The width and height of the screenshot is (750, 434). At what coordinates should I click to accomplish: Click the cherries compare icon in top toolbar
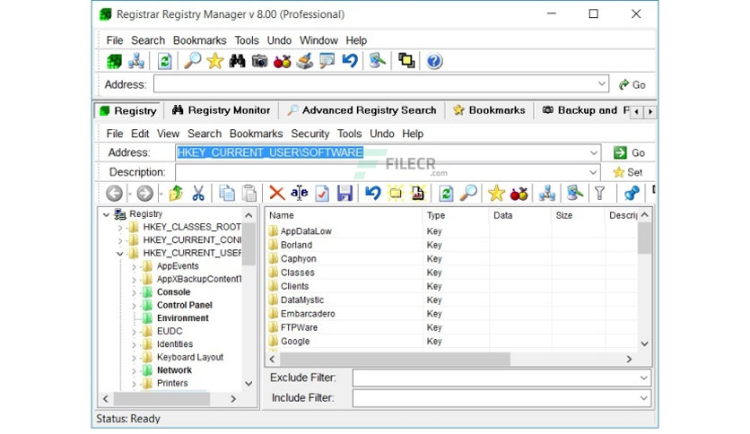[x=283, y=61]
